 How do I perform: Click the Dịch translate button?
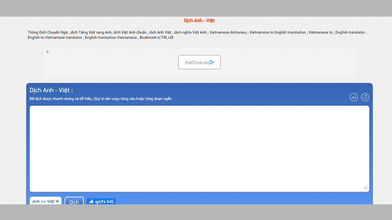[x=74, y=201]
